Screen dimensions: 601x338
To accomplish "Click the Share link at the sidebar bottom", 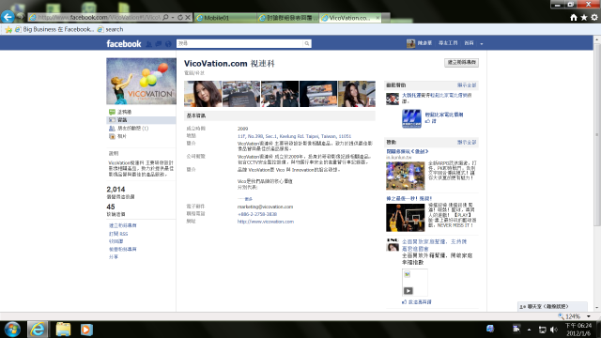I will 114,256.
